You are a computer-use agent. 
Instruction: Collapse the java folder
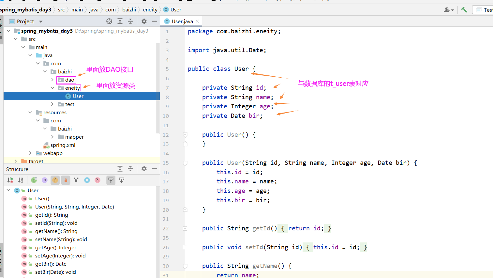click(30, 55)
